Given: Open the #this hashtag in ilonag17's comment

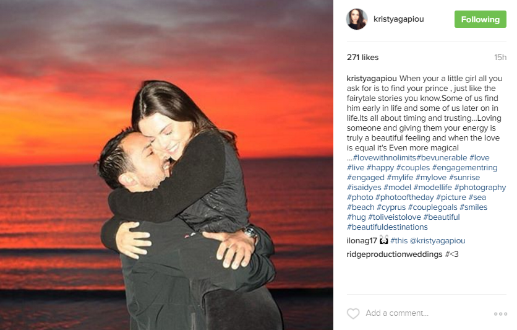Looking at the screenshot, I should (399, 241).
